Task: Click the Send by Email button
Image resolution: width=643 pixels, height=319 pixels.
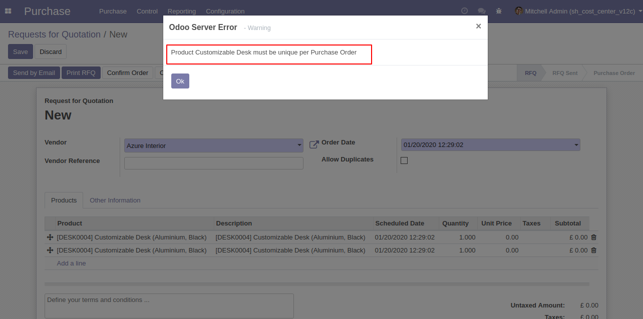Action: [x=34, y=73]
